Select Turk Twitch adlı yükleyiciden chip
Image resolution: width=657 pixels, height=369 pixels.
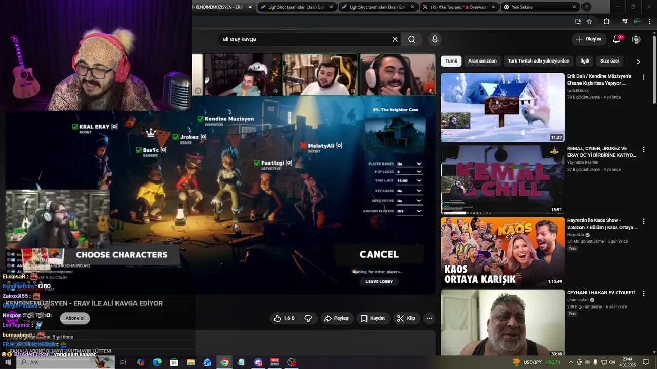[x=538, y=61]
